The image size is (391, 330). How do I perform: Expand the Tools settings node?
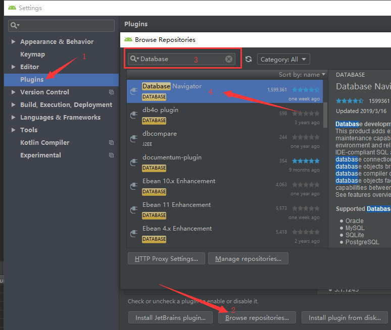[x=14, y=130]
